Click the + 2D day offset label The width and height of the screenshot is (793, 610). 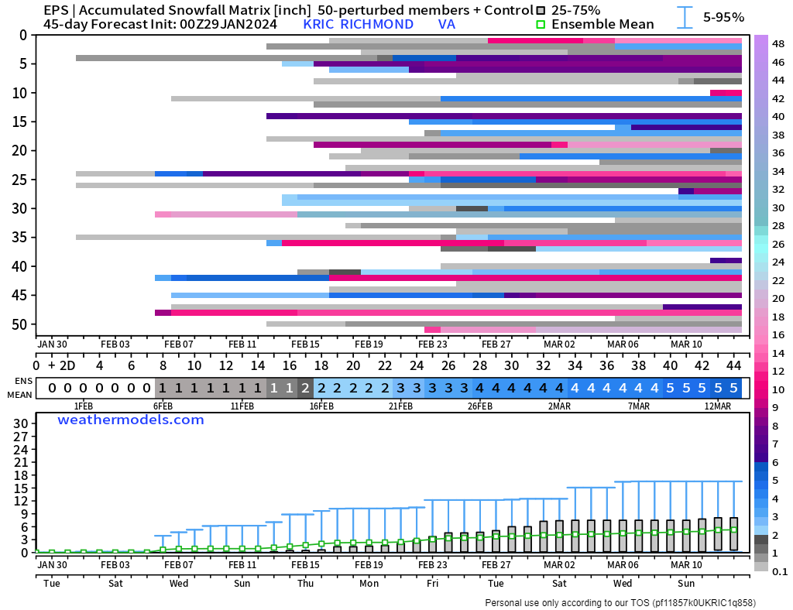62,365
